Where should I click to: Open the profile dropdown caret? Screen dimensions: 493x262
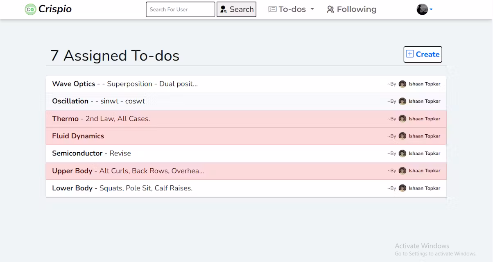point(431,9)
